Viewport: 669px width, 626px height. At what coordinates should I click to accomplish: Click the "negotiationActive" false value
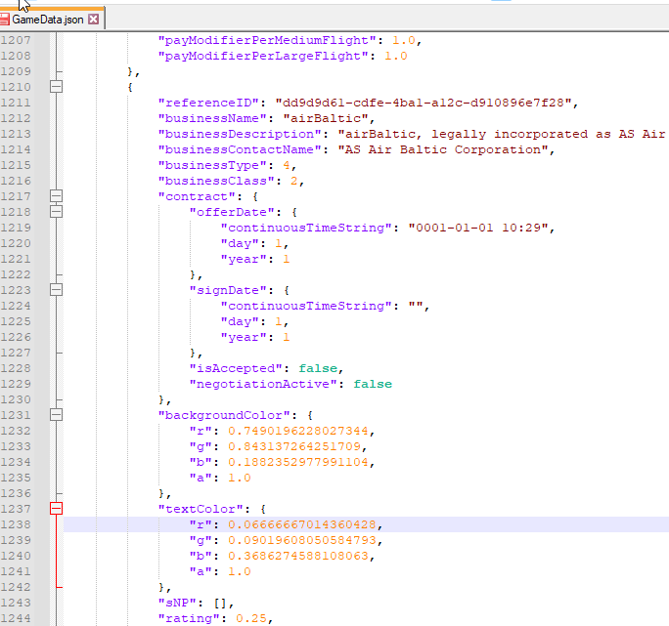[373, 384]
